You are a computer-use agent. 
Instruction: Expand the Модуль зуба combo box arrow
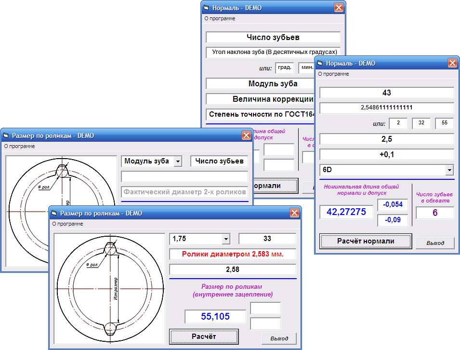(178, 162)
